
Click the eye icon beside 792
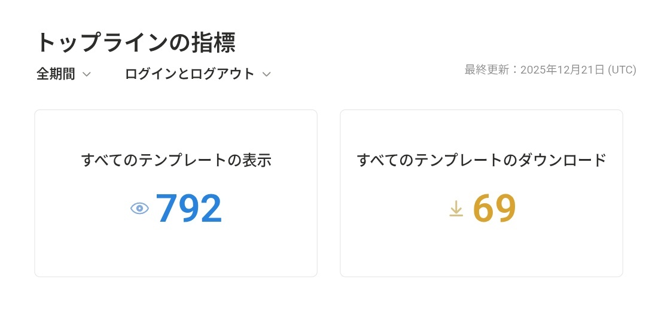[x=139, y=209]
